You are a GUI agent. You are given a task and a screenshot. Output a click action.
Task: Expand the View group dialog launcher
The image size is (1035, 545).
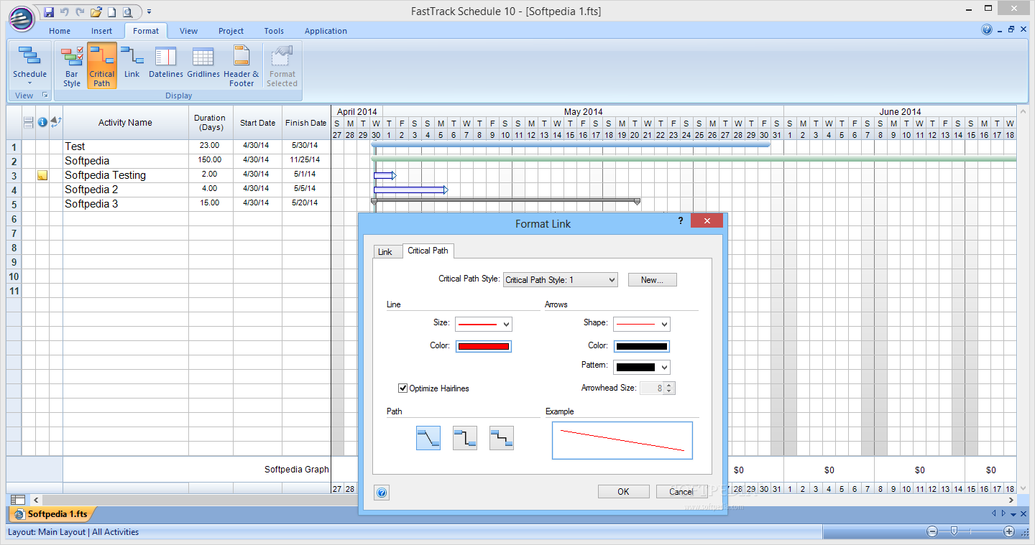(x=45, y=96)
